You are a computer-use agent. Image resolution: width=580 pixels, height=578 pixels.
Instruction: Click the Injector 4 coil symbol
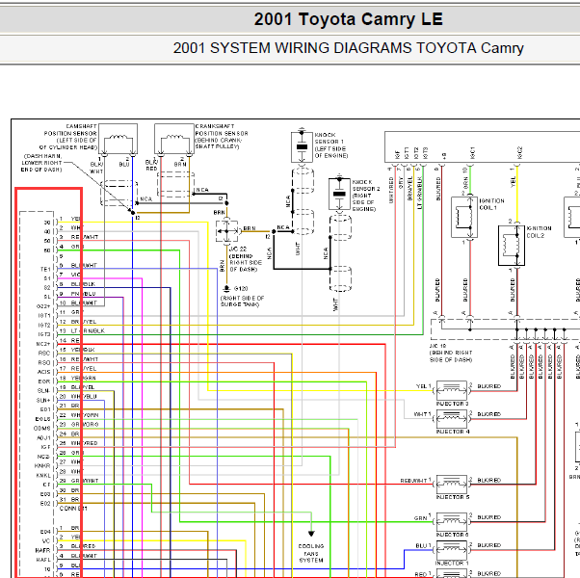coord(452,418)
